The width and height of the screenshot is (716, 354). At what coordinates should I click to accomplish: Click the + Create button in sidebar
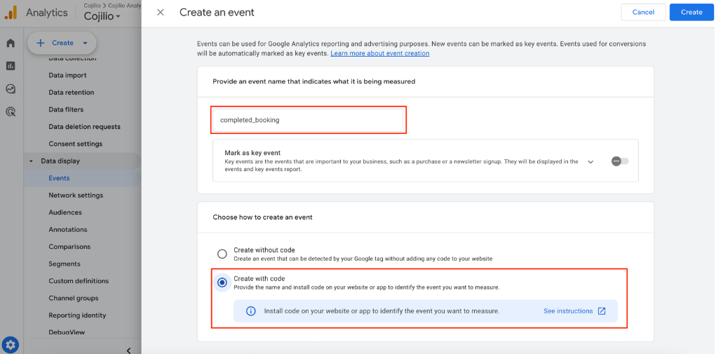62,43
